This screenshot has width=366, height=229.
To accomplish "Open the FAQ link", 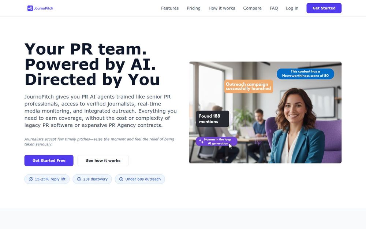I will pos(274,8).
